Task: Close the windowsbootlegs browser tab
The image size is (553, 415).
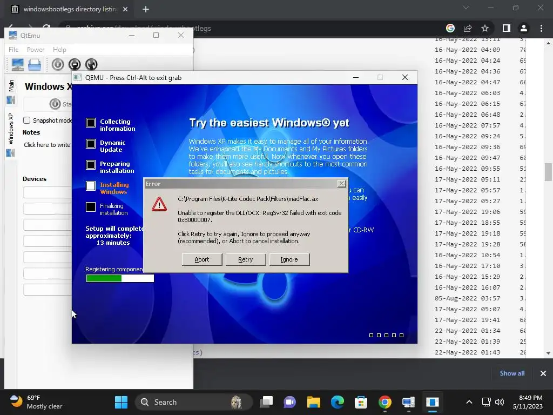Action: (125, 10)
